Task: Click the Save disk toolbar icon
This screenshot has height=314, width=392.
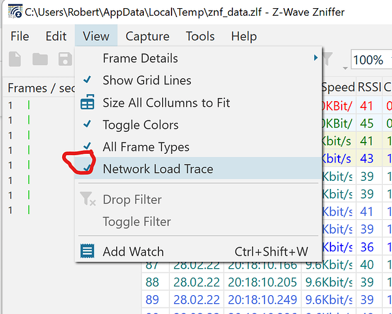Action: coord(65,59)
